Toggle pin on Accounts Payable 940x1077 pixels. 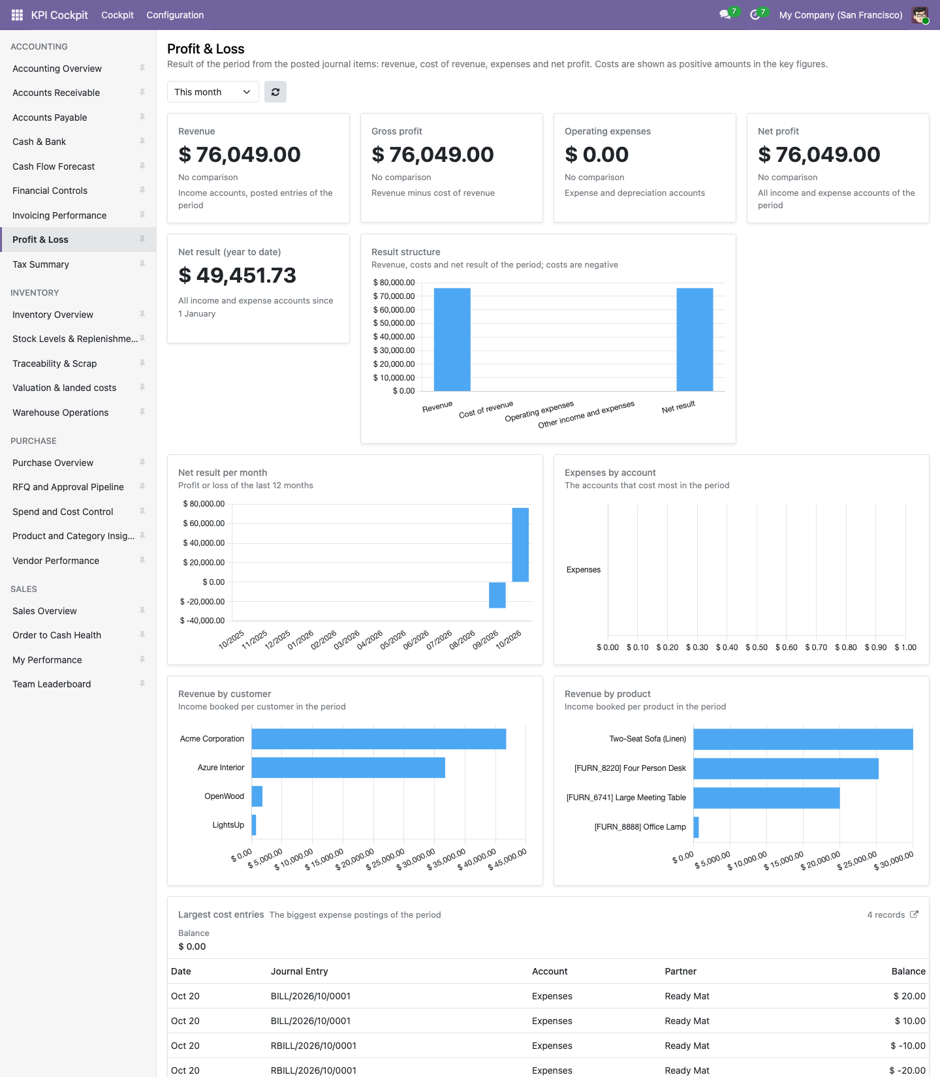pos(142,117)
